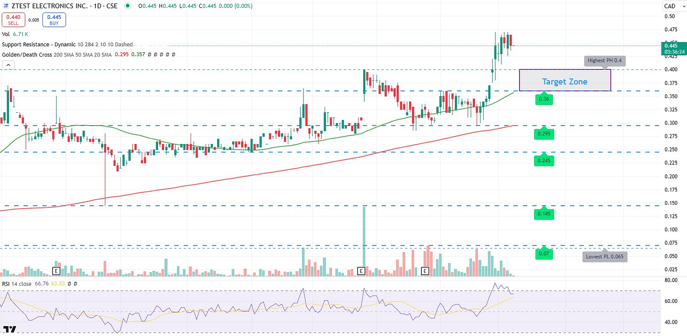Click the red 0.295 SMA value in legend
687x336 pixels.
coord(122,55)
